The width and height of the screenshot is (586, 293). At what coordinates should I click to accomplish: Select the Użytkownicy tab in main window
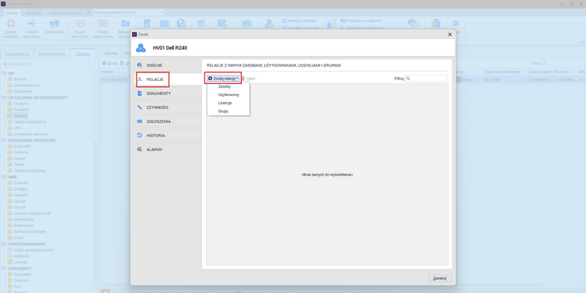52,54
